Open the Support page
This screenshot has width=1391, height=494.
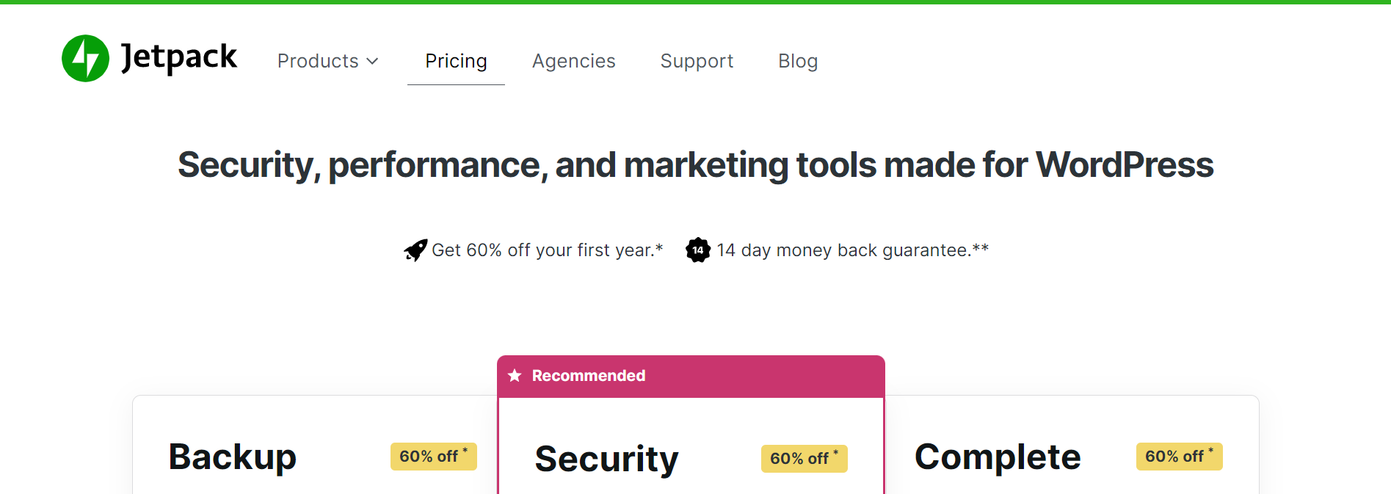[x=697, y=61]
